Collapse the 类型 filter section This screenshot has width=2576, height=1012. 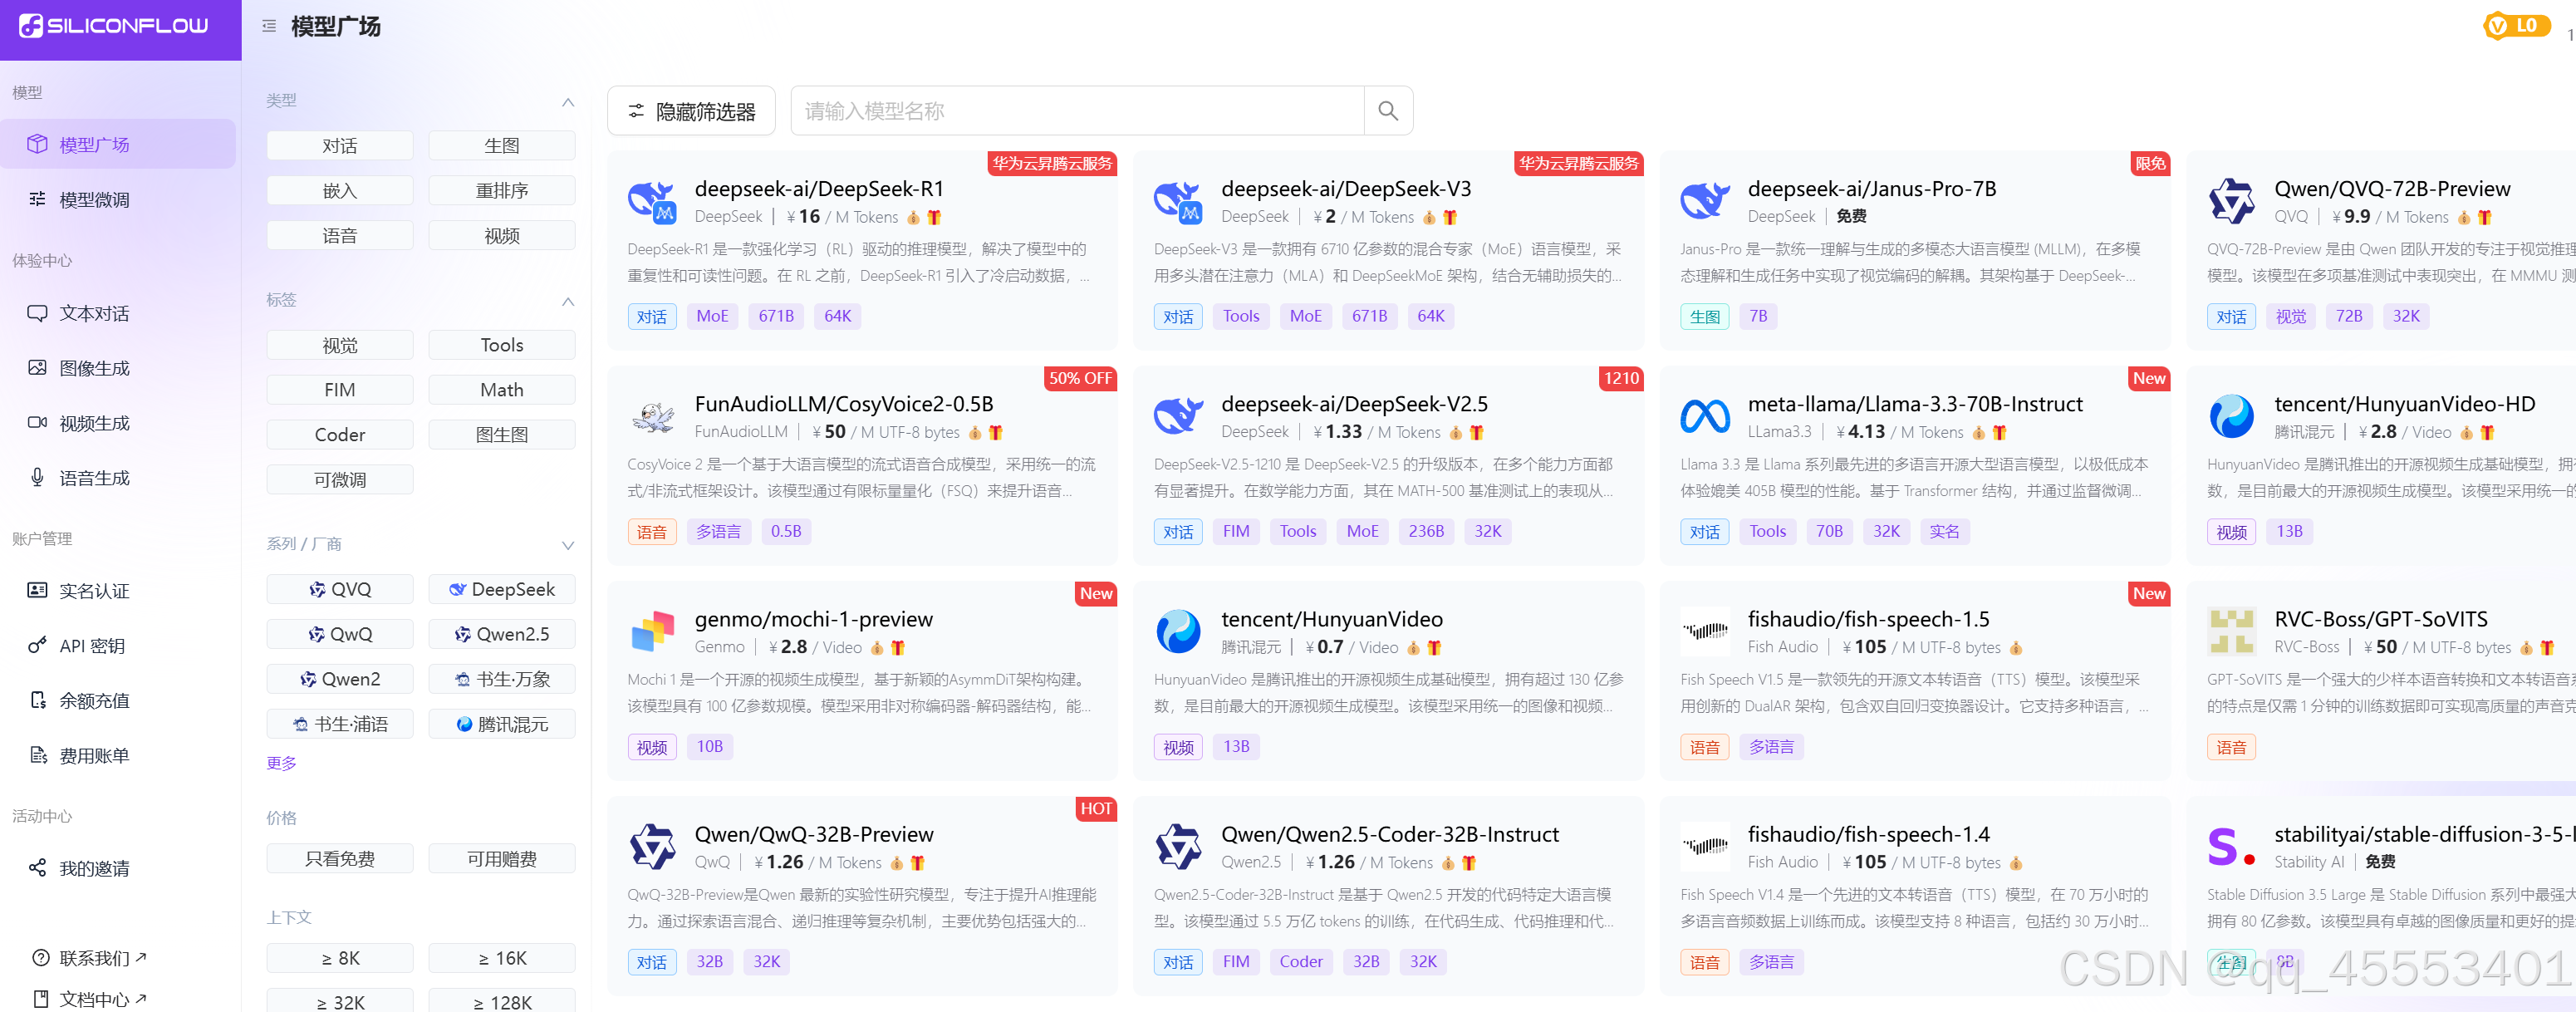[567, 102]
